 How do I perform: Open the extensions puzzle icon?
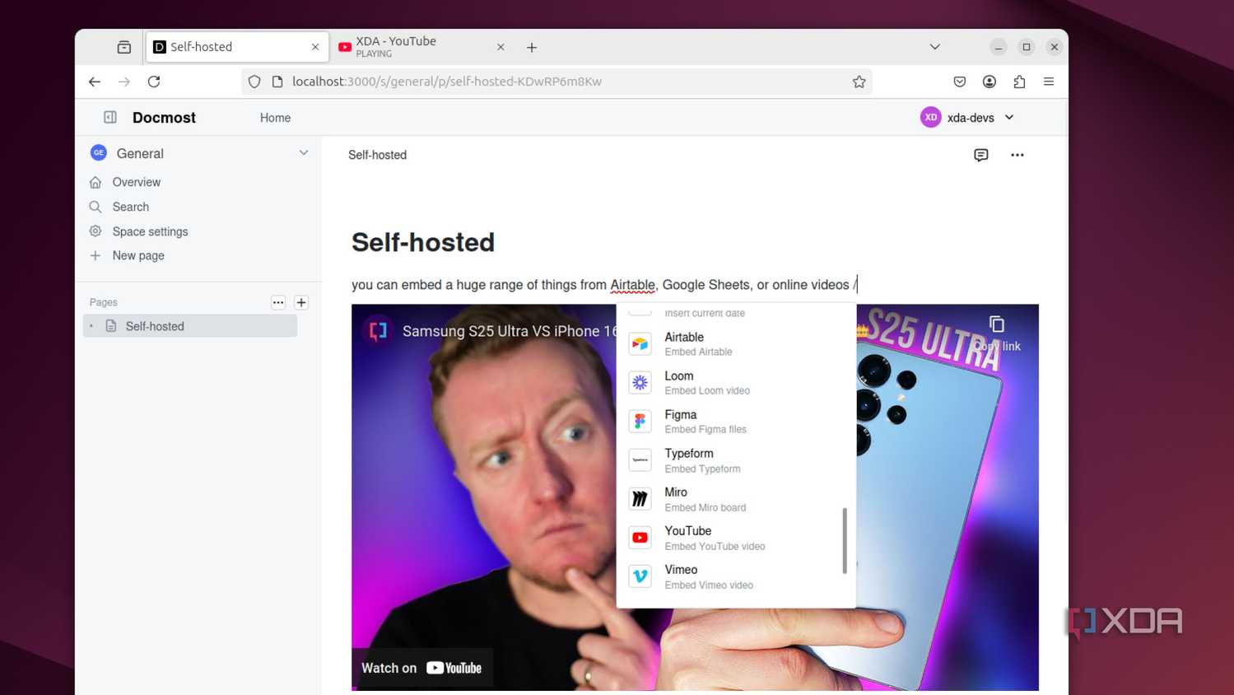coord(1019,82)
